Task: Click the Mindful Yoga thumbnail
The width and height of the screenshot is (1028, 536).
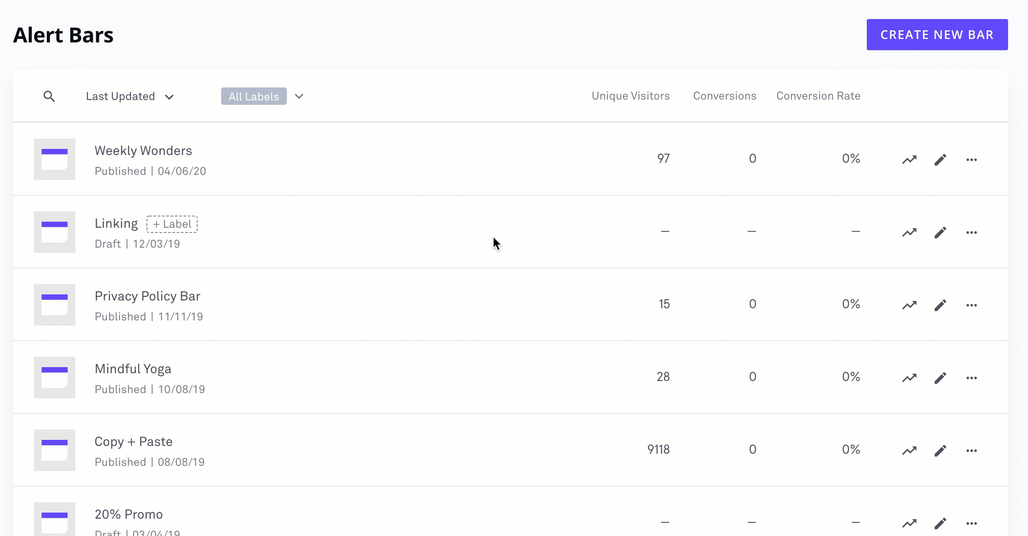Action: pyautogui.click(x=55, y=378)
